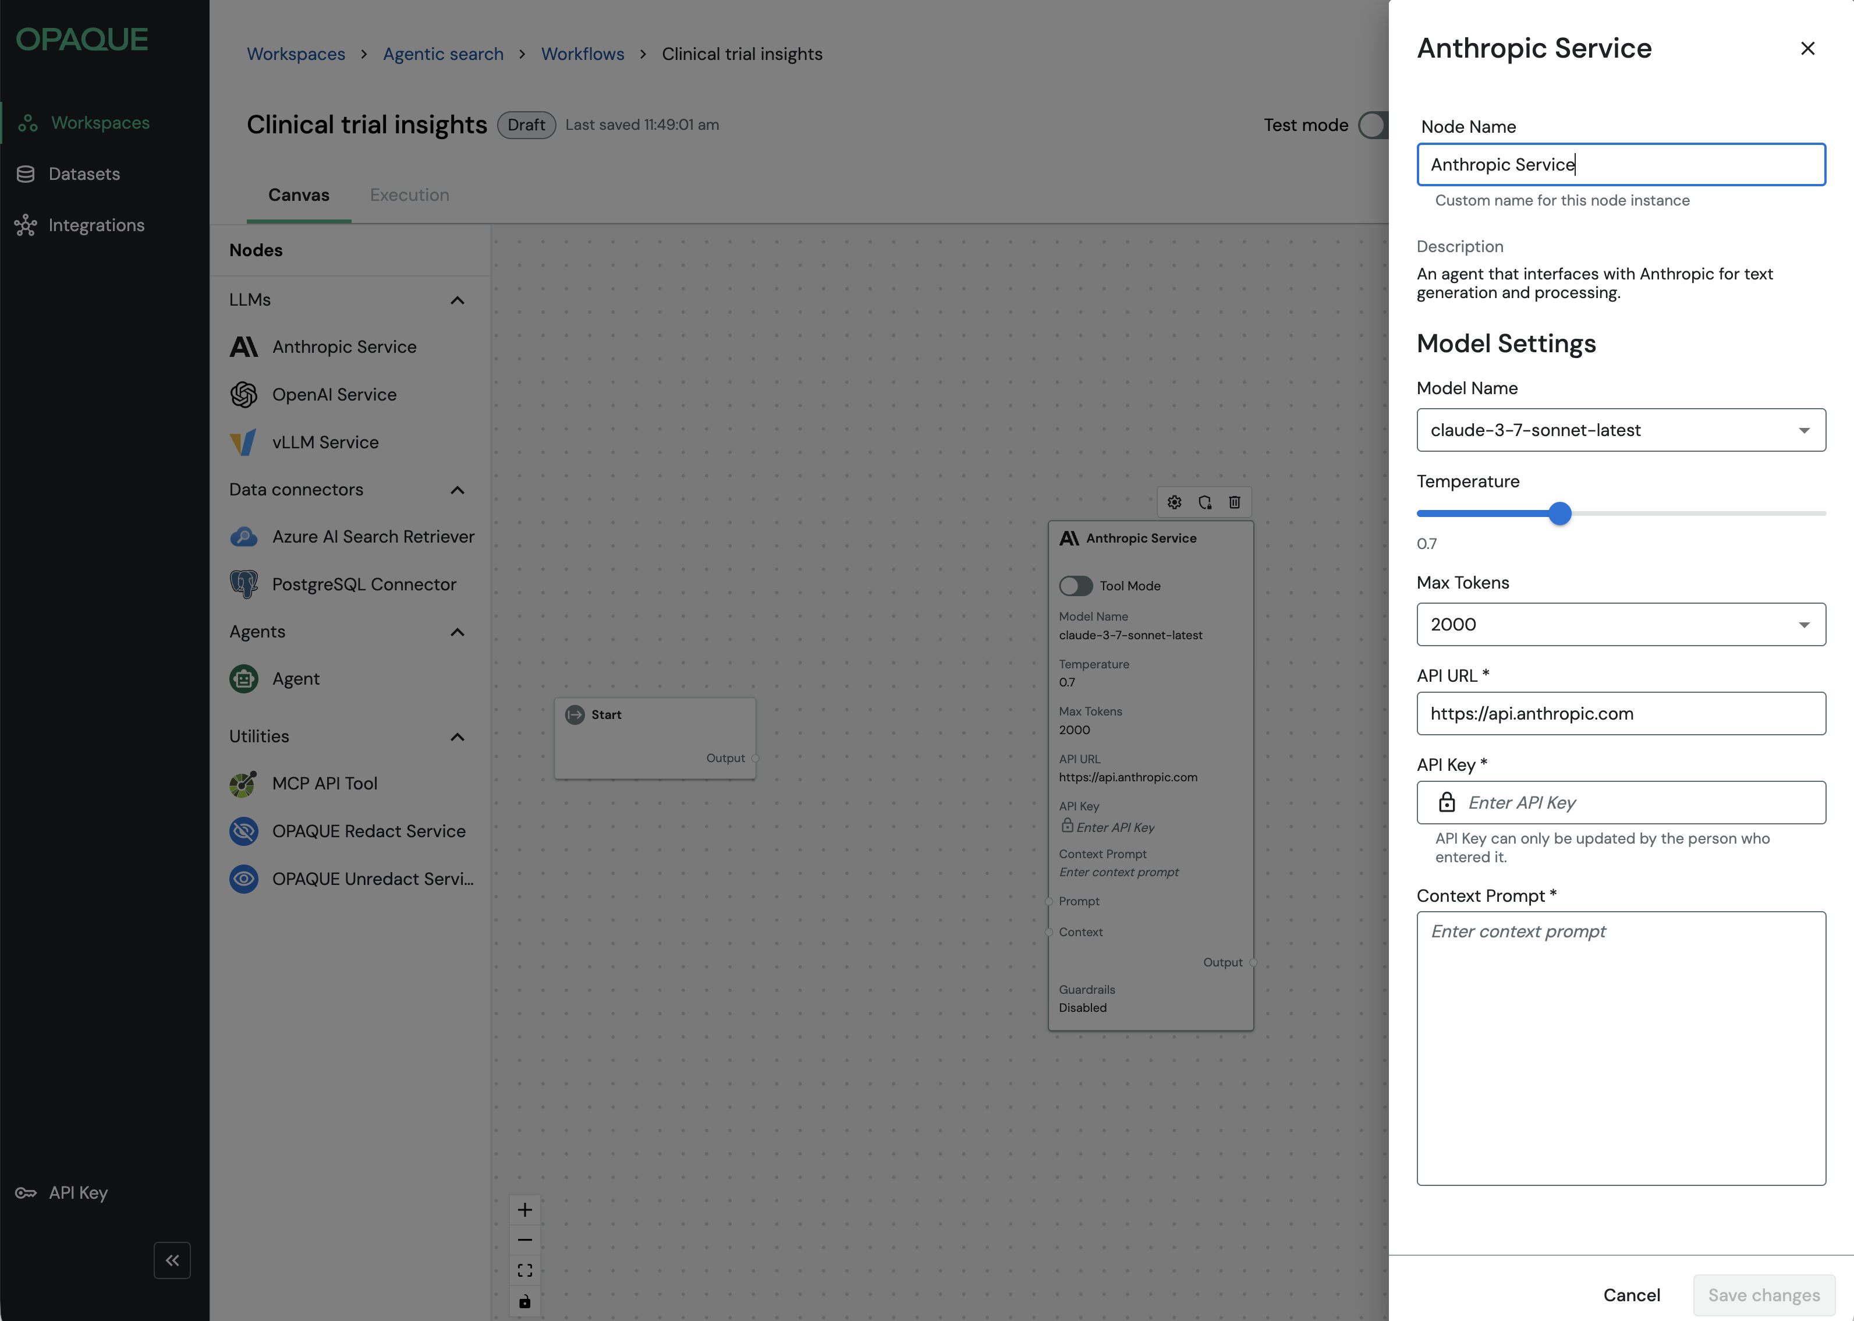Click the trash icon above the Anthropic node
The height and width of the screenshot is (1321, 1854).
tap(1235, 502)
